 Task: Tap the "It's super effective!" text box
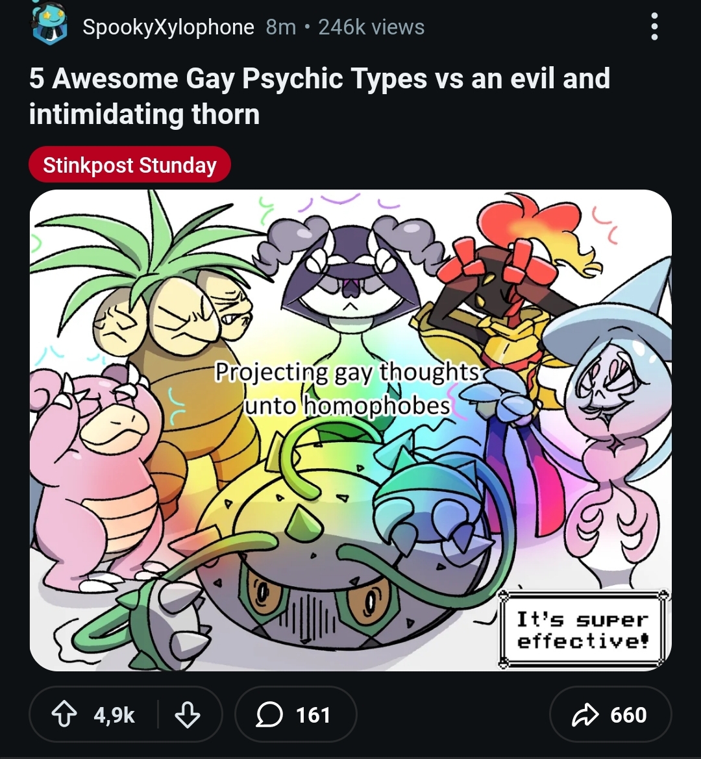coord(582,629)
